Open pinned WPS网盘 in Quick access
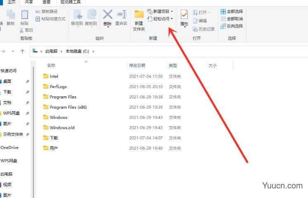The height and width of the screenshot is (198, 308). click(12, 113)
